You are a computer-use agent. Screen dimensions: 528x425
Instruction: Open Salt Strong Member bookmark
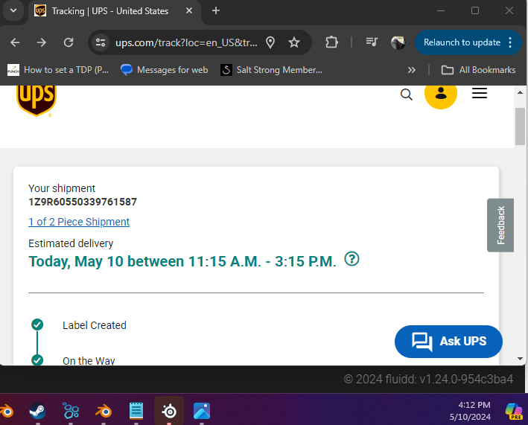click(271, 70)
